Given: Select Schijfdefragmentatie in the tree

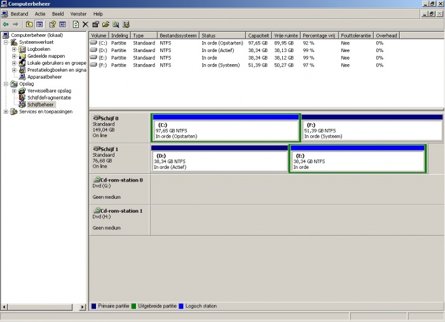Looking at the screenshot, I should [x=49, y=98].
